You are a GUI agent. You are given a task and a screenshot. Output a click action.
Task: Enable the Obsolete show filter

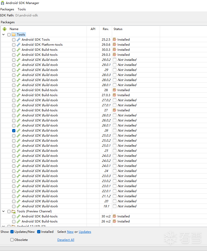(12, 240)
